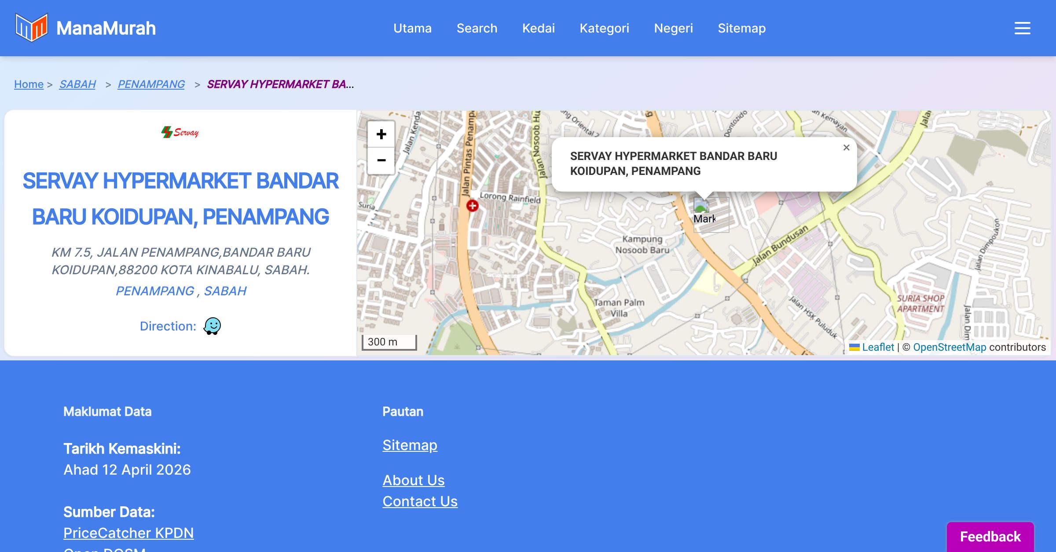Image resolution: width=1056 pixels, height=552 pixels.
Task: Open Contact Us footer link
Action: tap(420, 501)
